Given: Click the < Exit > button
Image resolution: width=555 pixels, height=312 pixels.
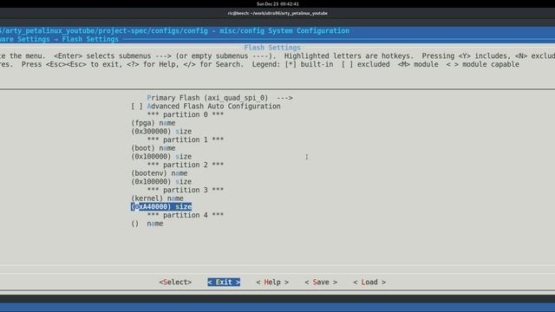Looking at the screenshot, I should point(224,282).
